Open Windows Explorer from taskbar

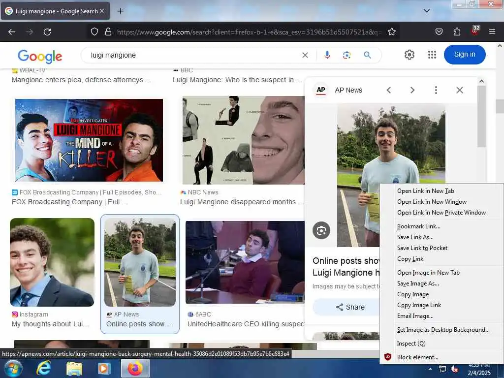point(74,368)
